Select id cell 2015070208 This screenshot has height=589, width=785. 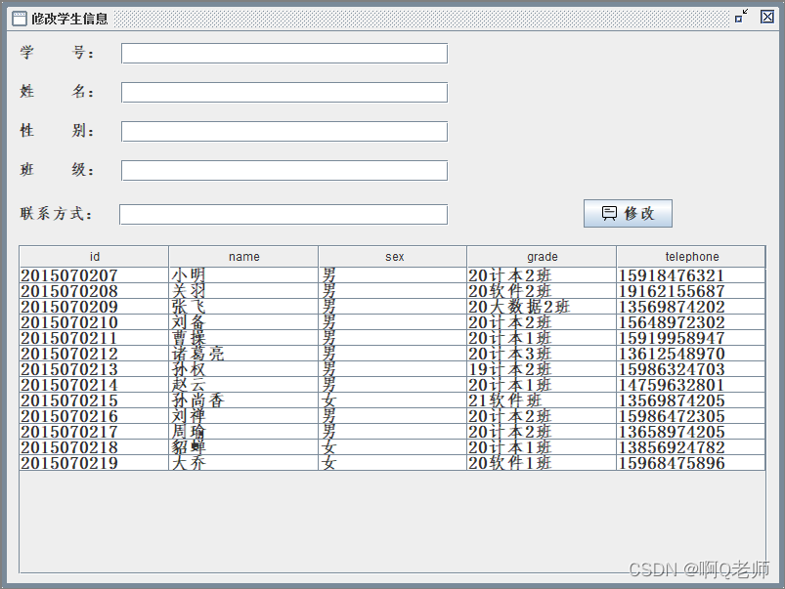click(x=94, y=291)
